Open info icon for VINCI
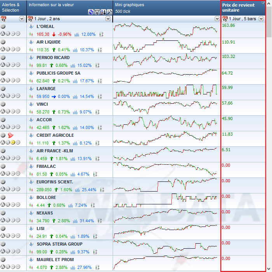This screenshot has width=272, height=272. pyautogui.click(x=31, y=104)
